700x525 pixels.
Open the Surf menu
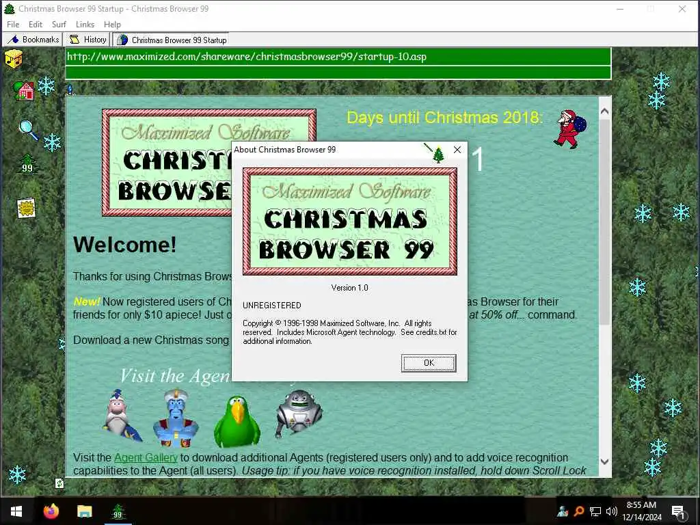(59, 25)
